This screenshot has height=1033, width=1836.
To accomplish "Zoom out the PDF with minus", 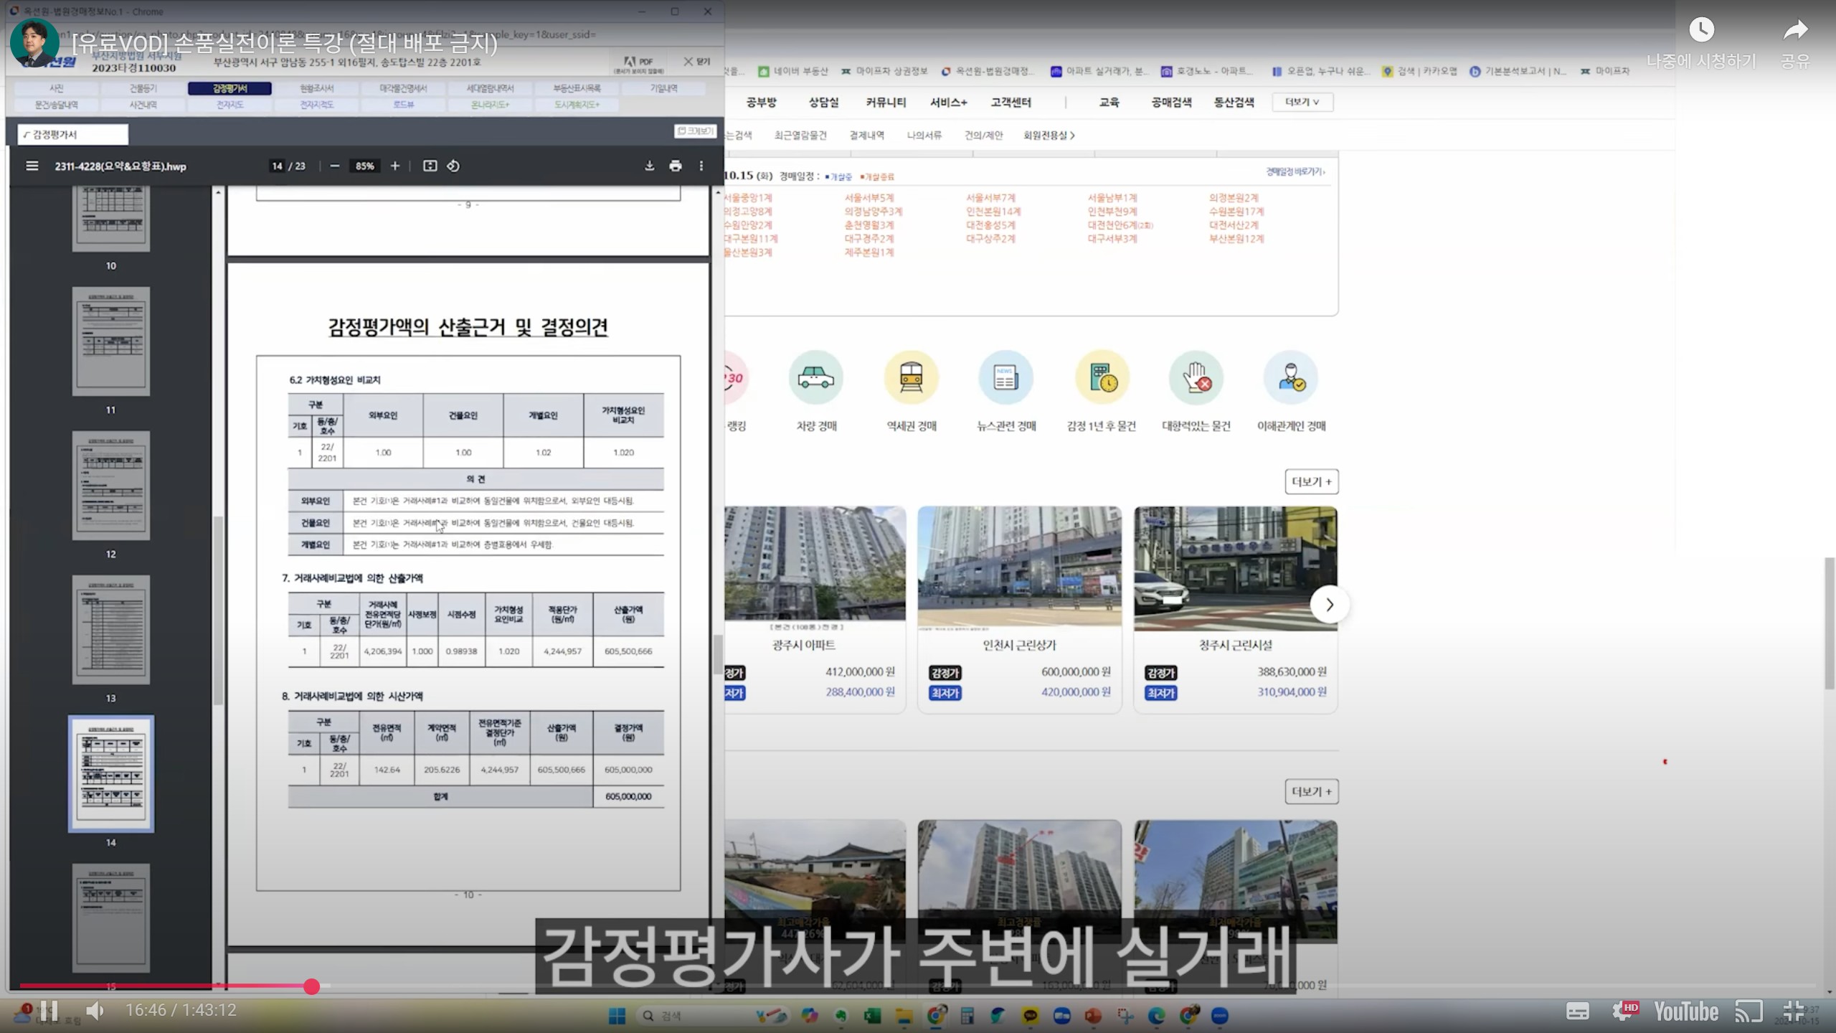I will [334, 166].
